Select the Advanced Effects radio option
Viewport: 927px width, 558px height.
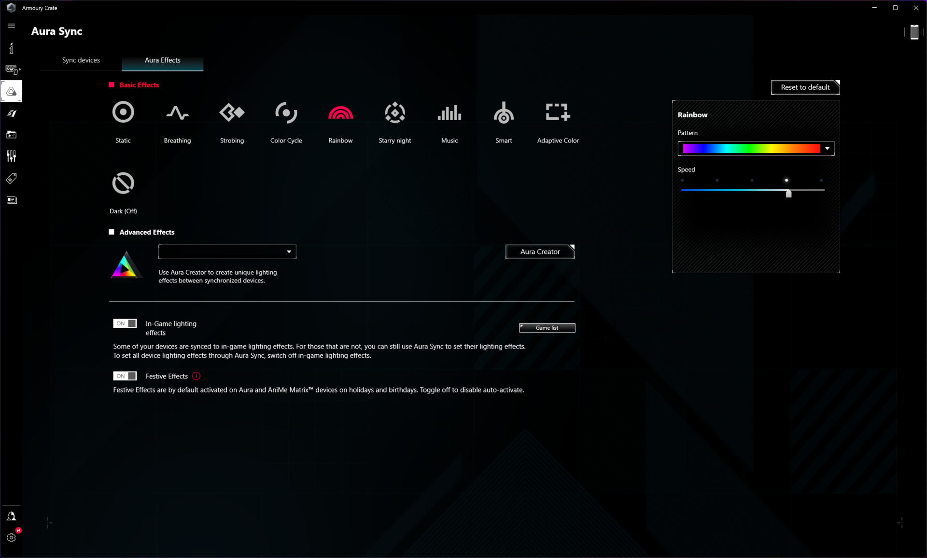click(x=112, y=232)
